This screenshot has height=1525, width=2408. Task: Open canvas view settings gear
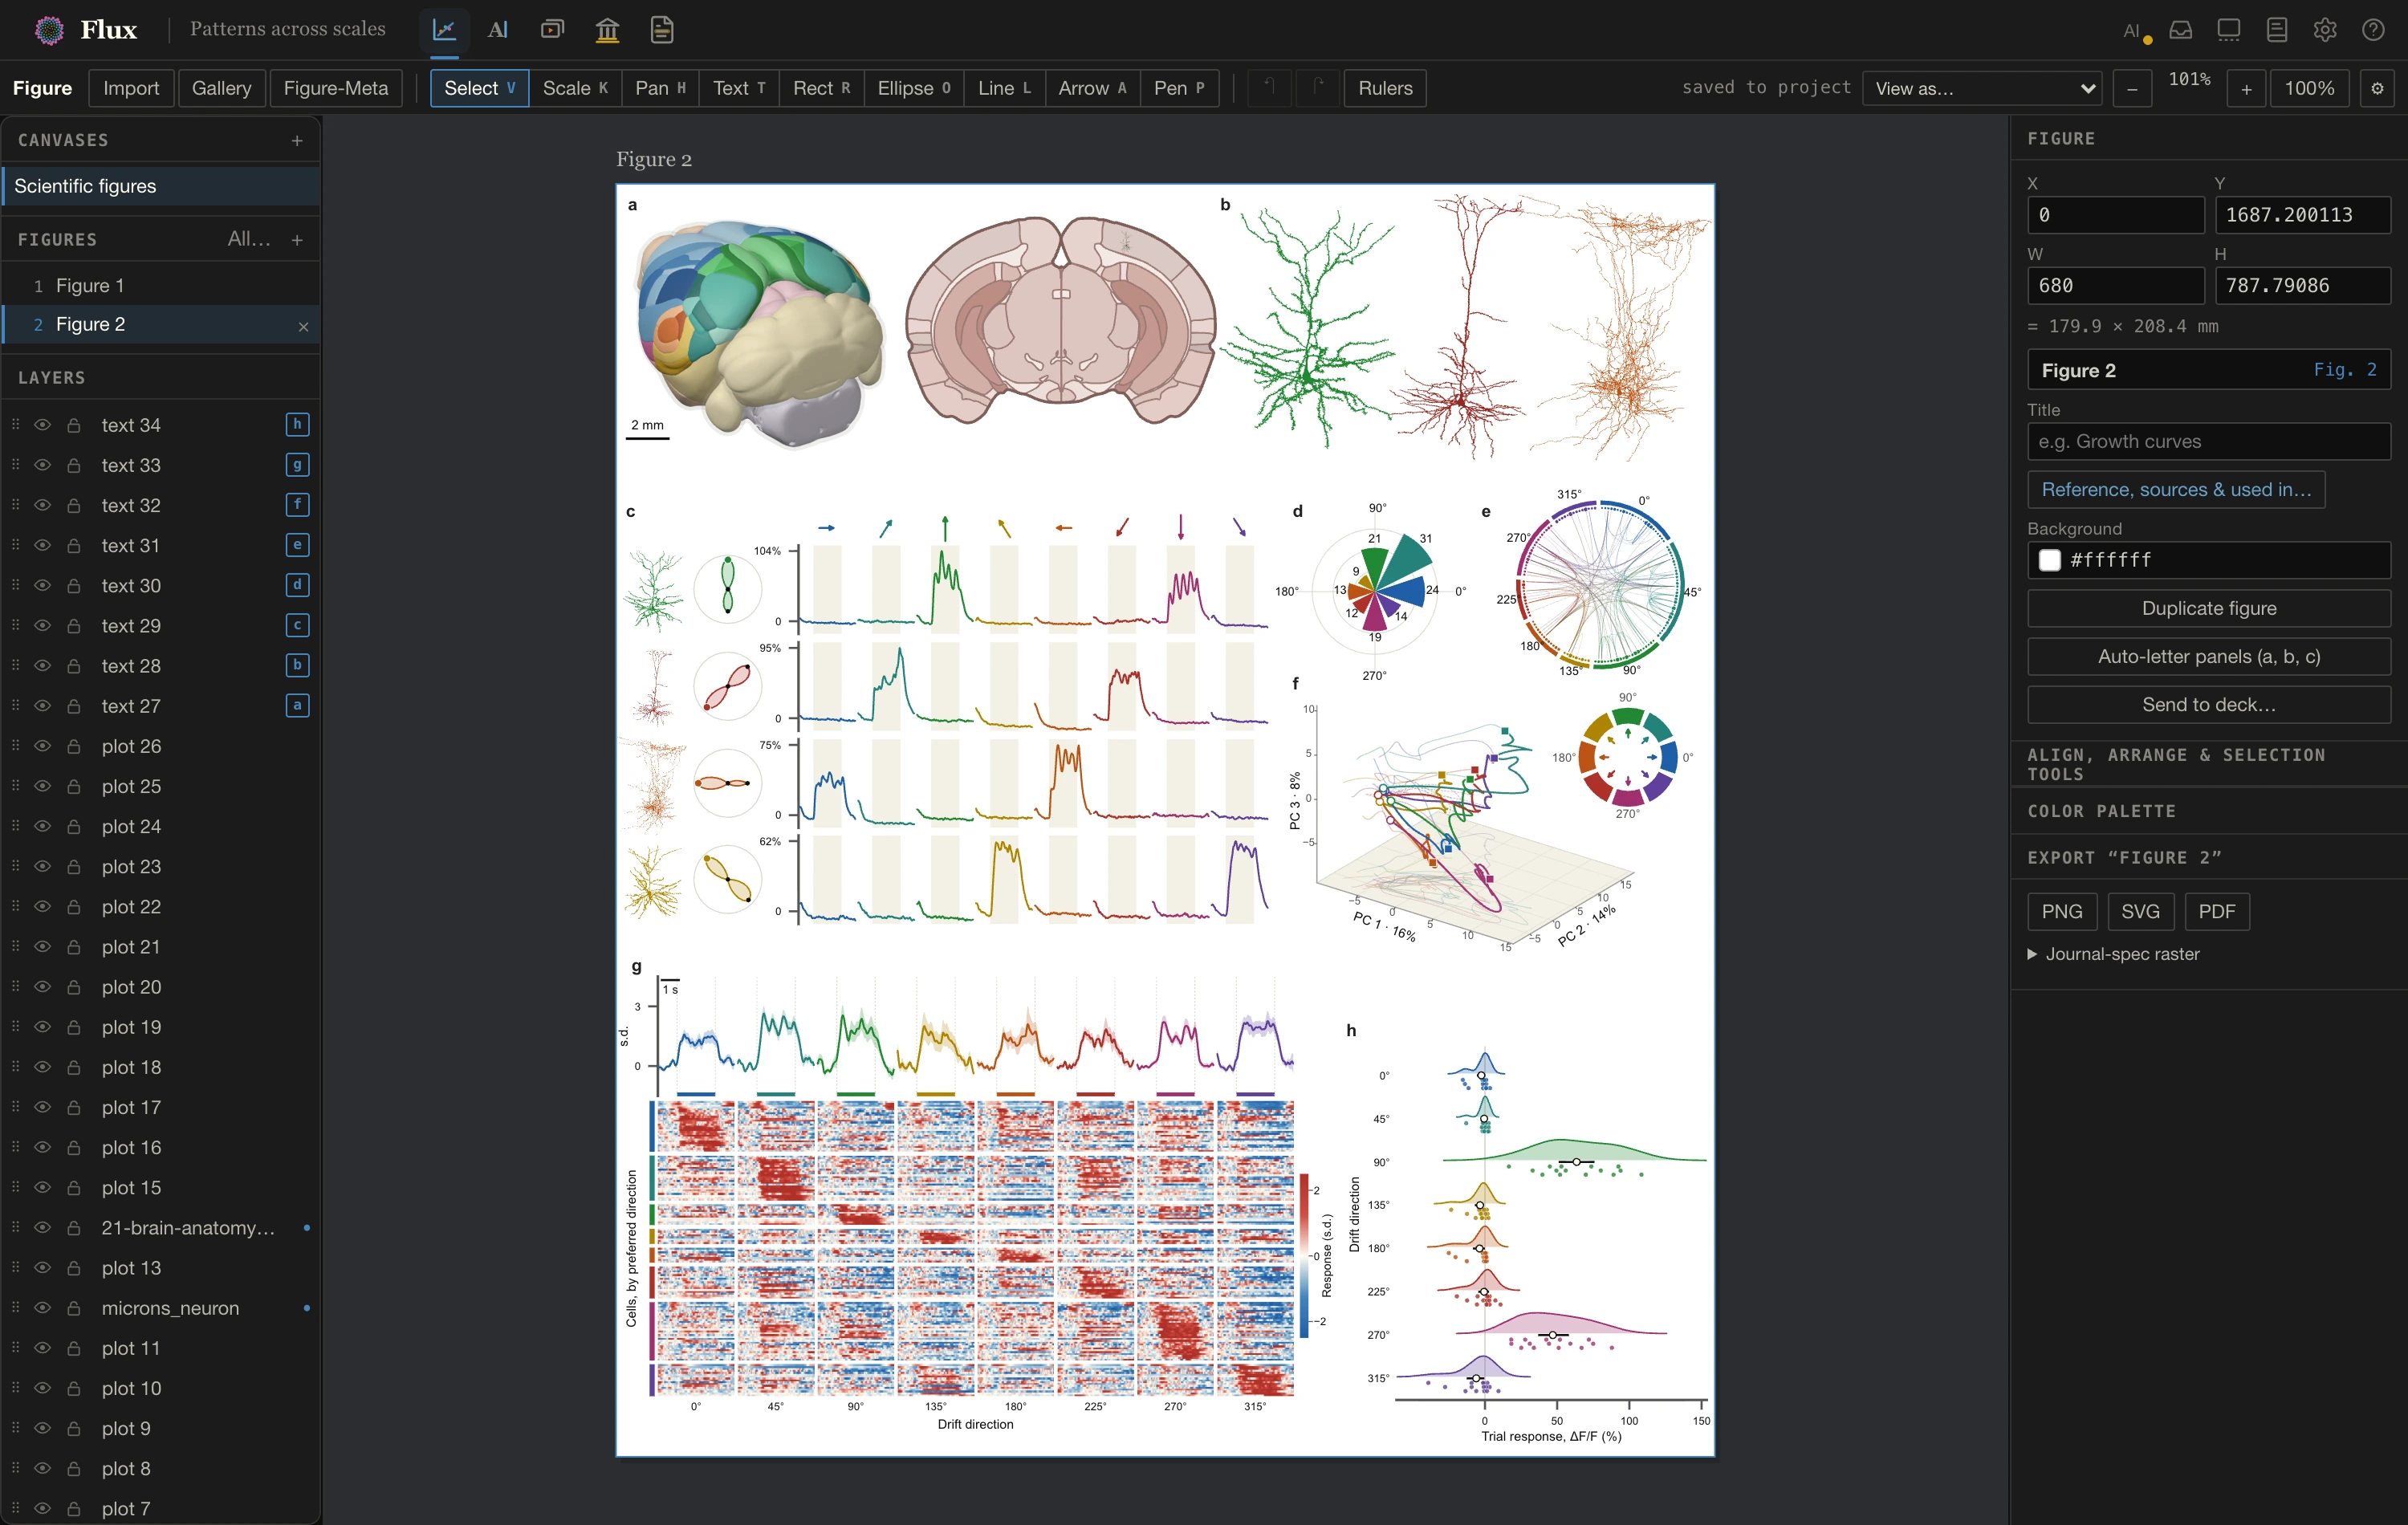pos(2377,89)
